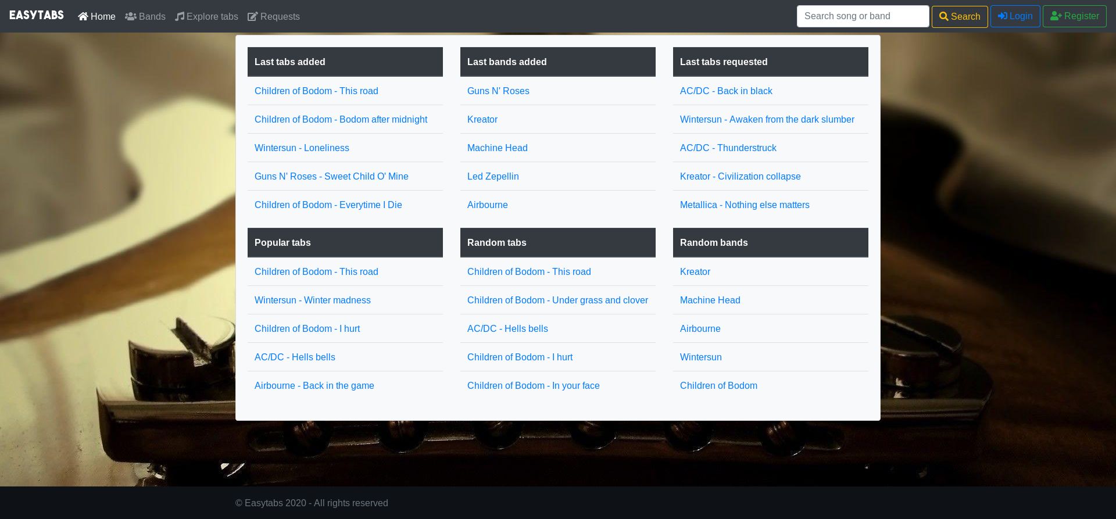Viewport: 1116px width, 519px height.
Task: Click the Easytabs logo in navbar
Action: (x=37, y=16)
